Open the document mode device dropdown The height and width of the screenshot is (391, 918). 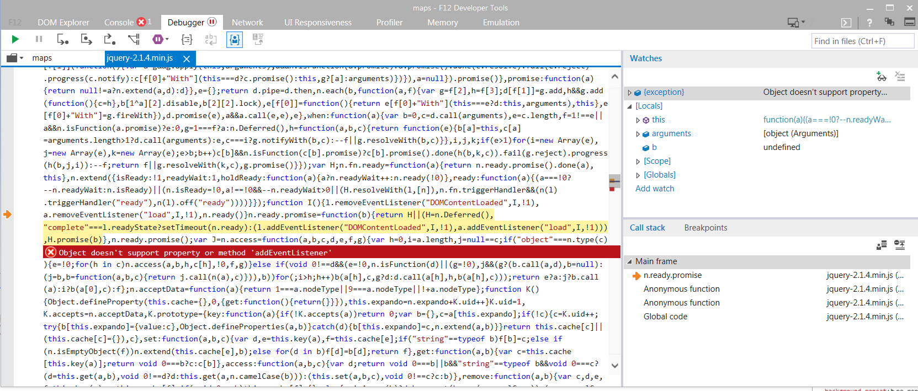click(796, 23)
